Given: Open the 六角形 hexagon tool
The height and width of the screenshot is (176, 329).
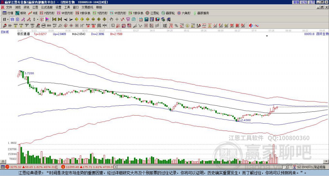Looking at the screenshot, I should 184,13.
